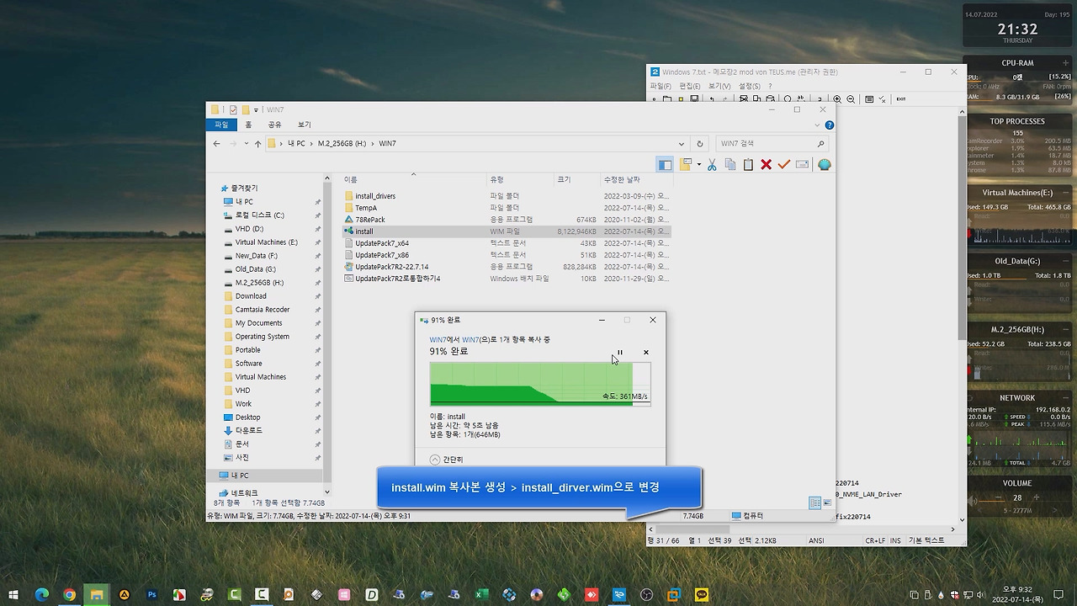The width and height of the screenshot is (1077, 606).
Task: Open Chrome from the taskbar
Action: [70, 595]
